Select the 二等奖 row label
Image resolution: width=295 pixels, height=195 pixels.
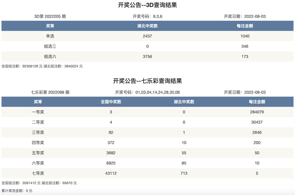[38, 122]
